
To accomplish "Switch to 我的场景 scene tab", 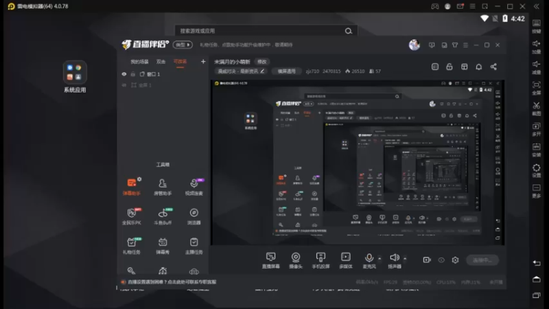I will click(139, 62).
